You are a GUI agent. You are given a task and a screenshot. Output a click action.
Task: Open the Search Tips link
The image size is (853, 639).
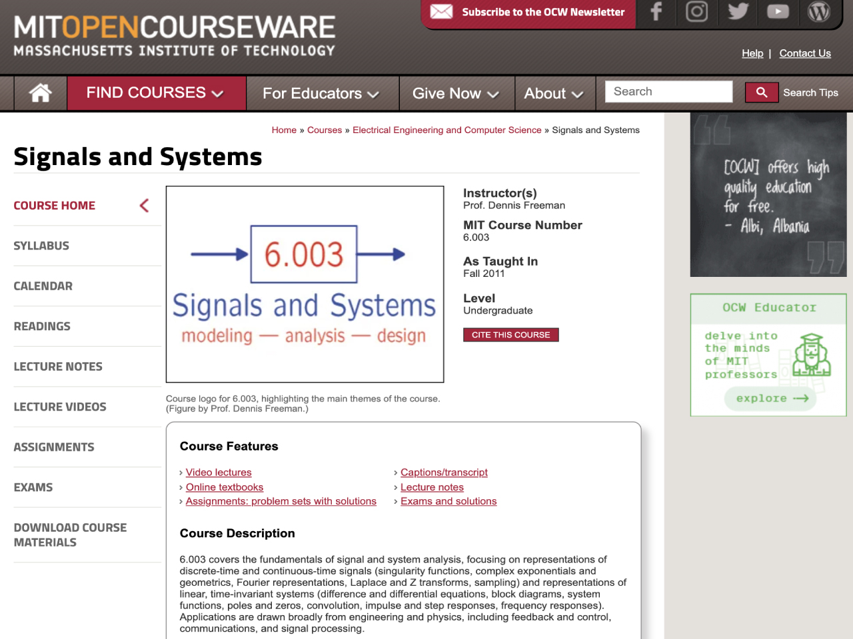tap(810, 93)
